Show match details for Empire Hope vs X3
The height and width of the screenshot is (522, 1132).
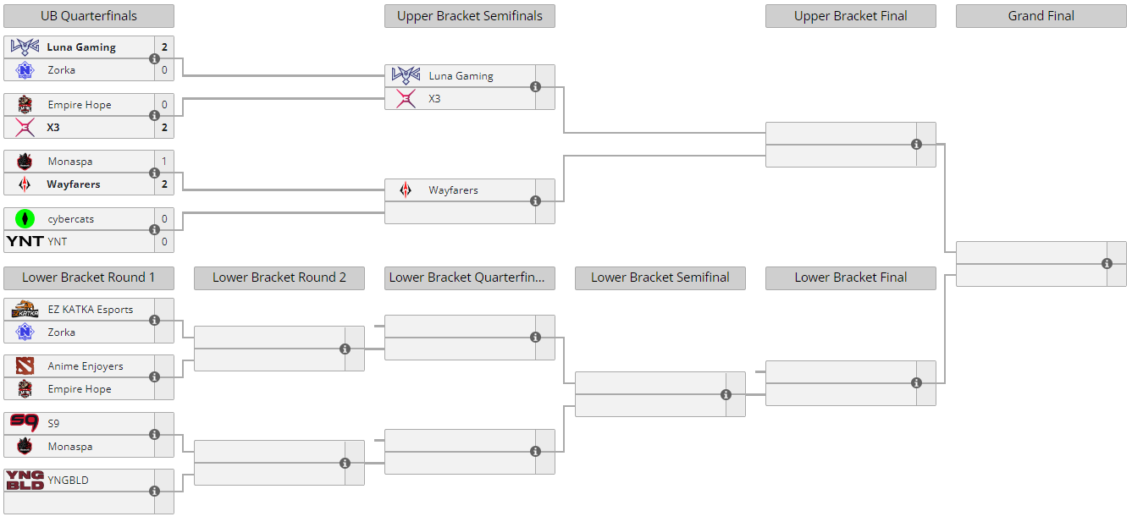pyautogui.click(x=154, y=116)
